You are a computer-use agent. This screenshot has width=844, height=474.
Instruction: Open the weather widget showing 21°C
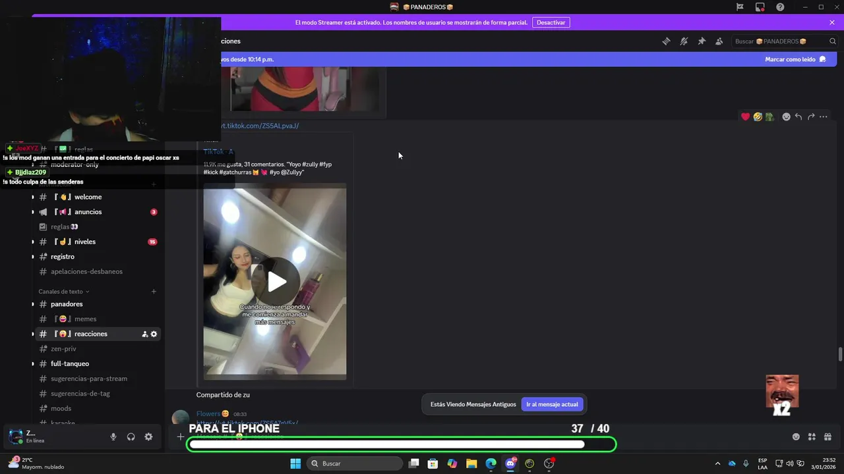click(37, 463)
